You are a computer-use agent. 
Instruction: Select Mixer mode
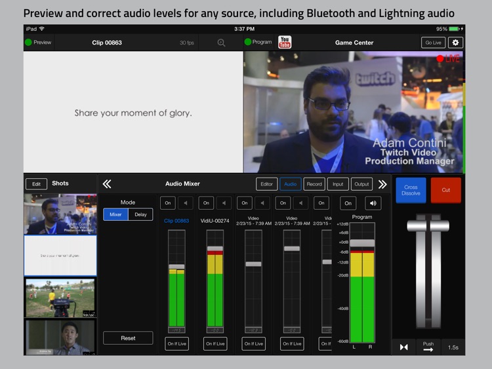pyautogui.click(x=115, y=214)
